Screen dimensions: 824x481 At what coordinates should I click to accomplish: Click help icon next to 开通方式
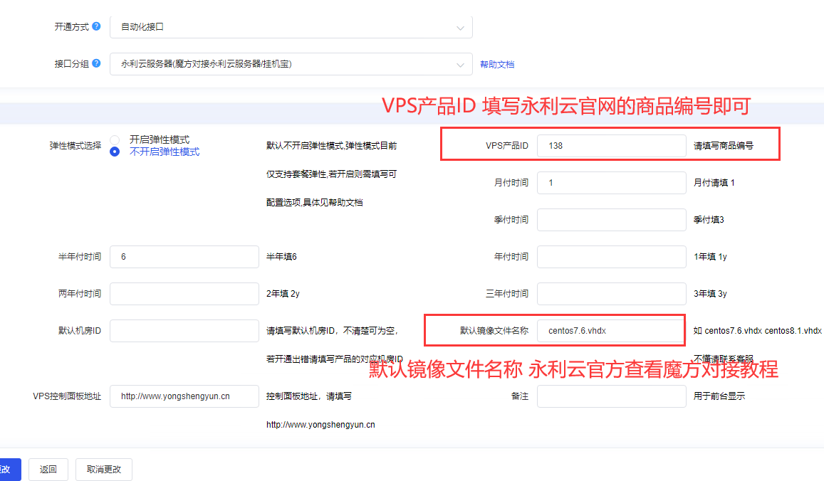point(96,26)
